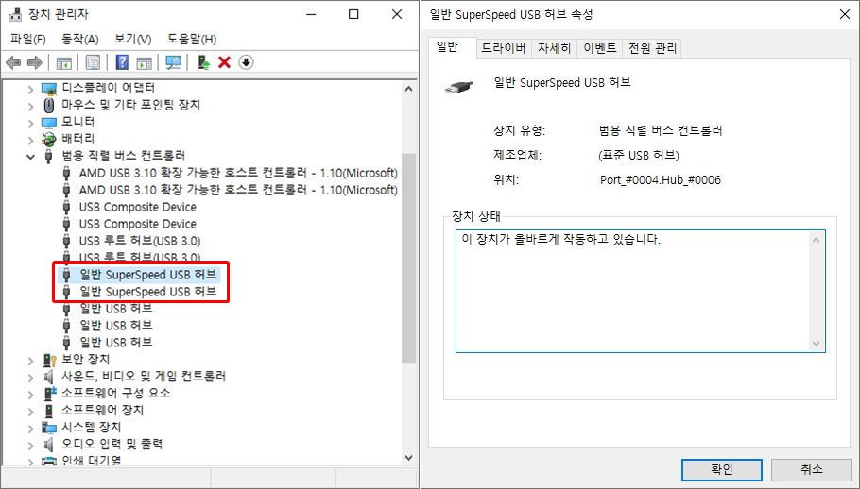860x489 pixels.
Task: Select first USB Composite Device in tree
Action: 137,207
